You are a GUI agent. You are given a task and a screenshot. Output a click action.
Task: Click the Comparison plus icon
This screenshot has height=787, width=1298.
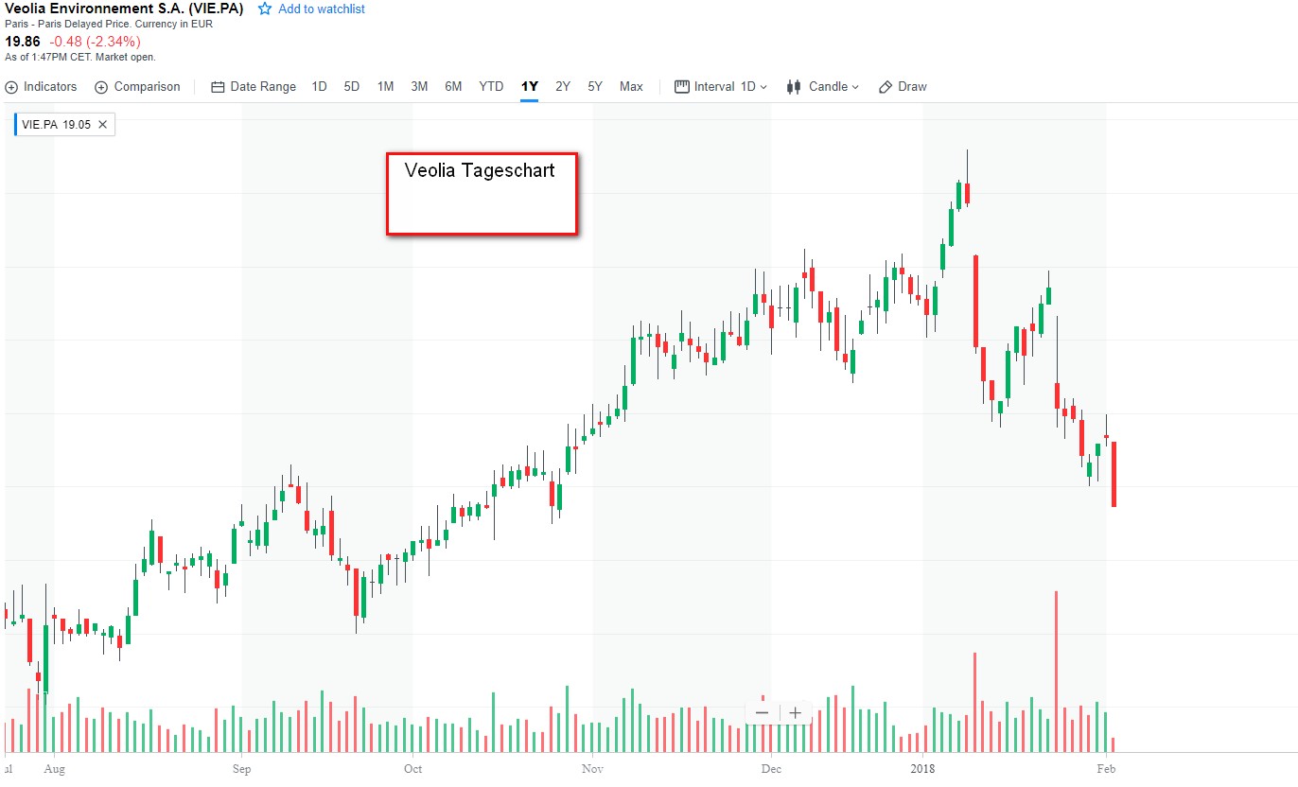point(101,87)
